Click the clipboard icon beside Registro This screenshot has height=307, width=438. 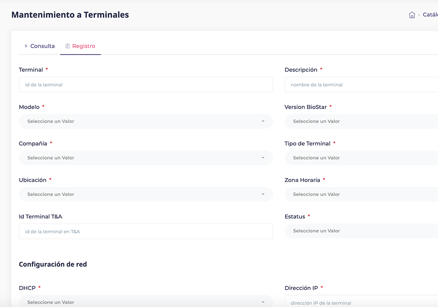67,46
